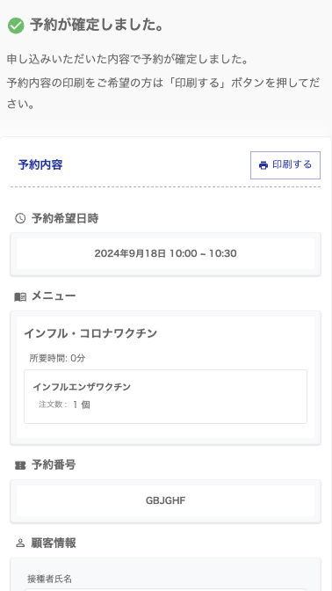Click the 接種者氏名 field label
The width and height of the screenshot is (332, 591).
tap(49, 579)
